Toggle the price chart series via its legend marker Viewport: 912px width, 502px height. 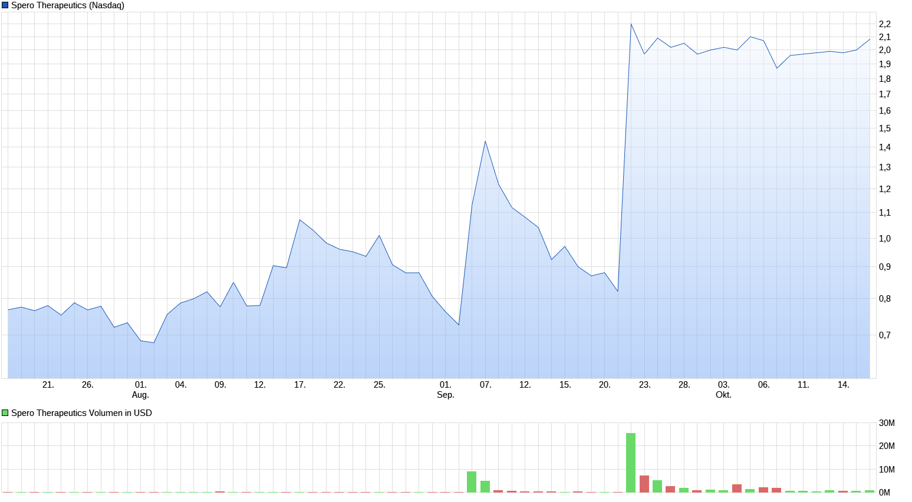click(5, 5)
